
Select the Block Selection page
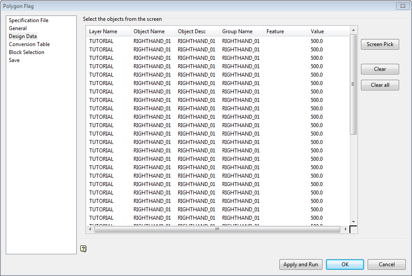[x=26, y=52]
